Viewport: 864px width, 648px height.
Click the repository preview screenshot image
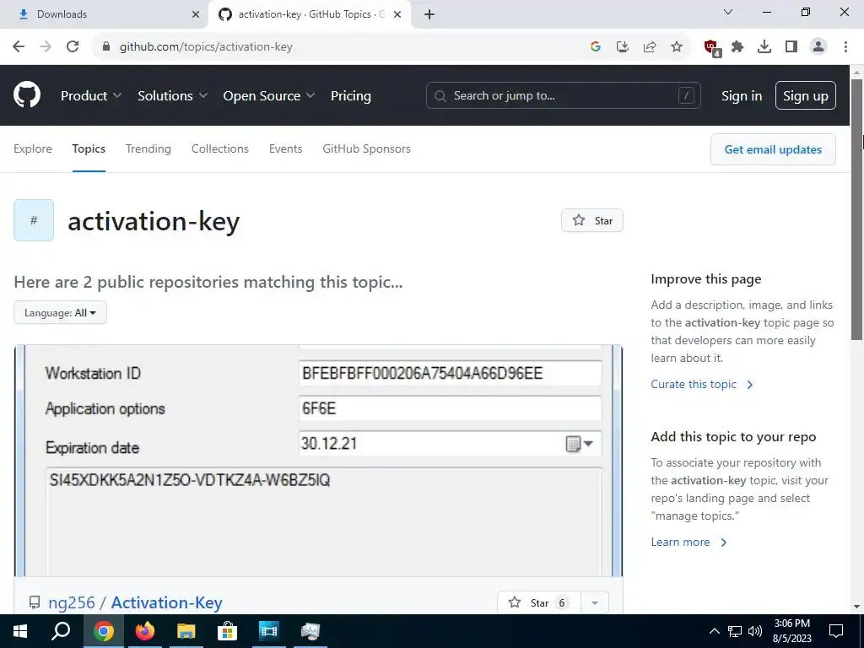coord(318,461)
